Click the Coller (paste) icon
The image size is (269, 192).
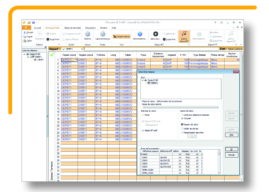[24, 41]
